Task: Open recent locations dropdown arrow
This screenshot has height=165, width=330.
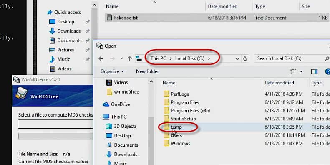Action: pyautogui.click(x=122, y=58)
